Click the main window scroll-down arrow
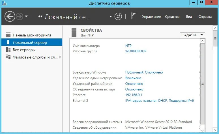This screenshot has height=134, width=219. click(x=215, y=130)
